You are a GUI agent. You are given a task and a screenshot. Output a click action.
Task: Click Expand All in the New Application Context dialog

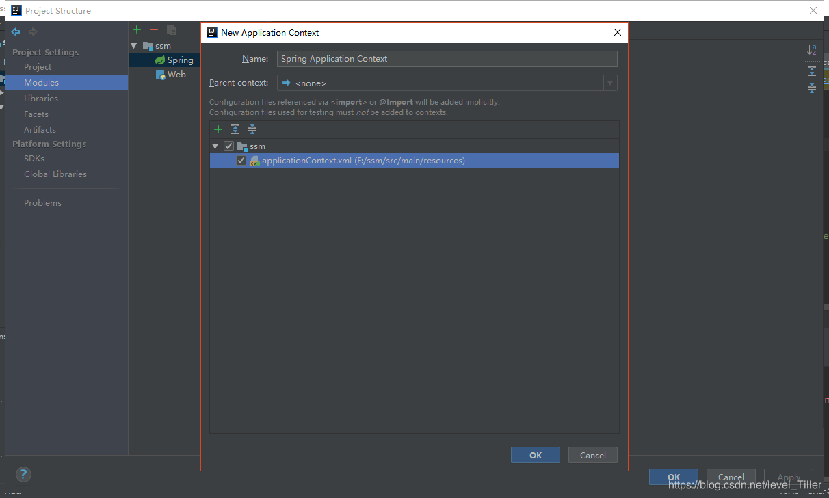[x=235, y=129]
